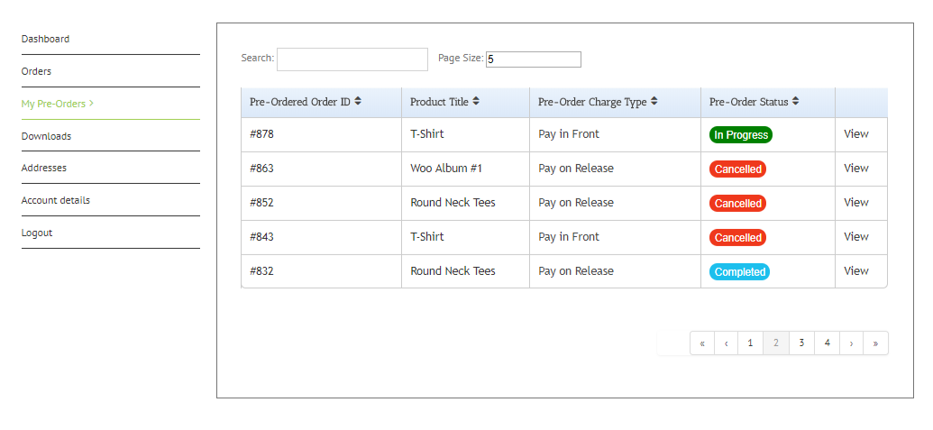View details for order #878
933x430 pixels.
pos(856,134)
